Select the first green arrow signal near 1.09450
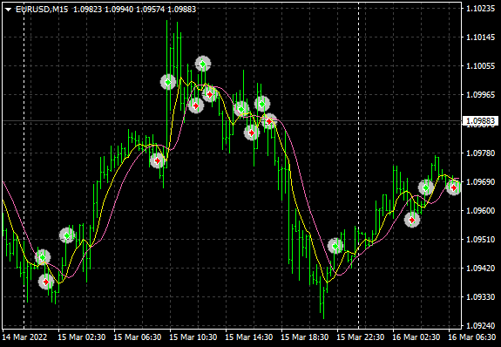The width and height of the screenshot is (501, 347). 43,257
